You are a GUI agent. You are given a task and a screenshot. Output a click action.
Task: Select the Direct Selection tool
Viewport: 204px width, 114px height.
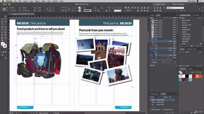(5, 16)
